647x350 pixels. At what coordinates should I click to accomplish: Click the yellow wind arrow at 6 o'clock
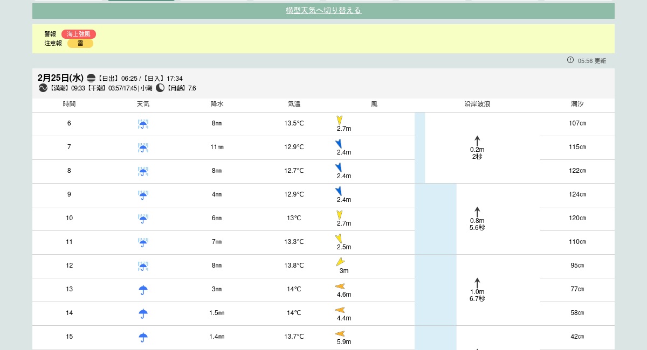340,120
